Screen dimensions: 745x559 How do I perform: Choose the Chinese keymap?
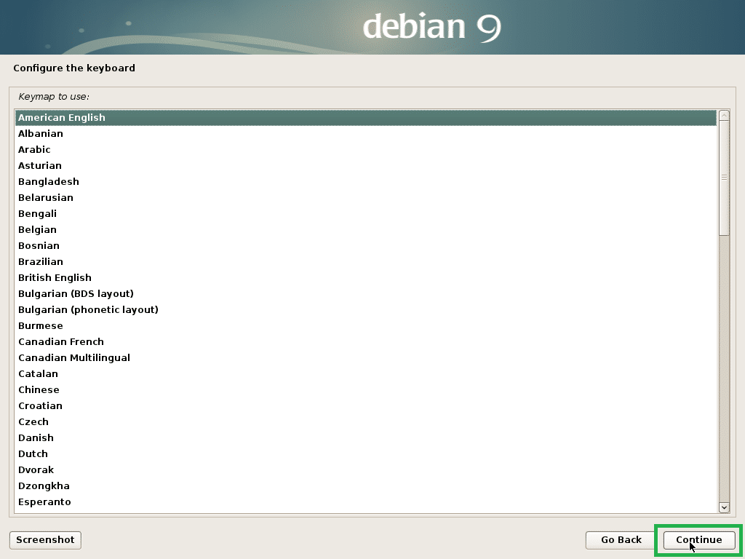[x=365, y=390]
